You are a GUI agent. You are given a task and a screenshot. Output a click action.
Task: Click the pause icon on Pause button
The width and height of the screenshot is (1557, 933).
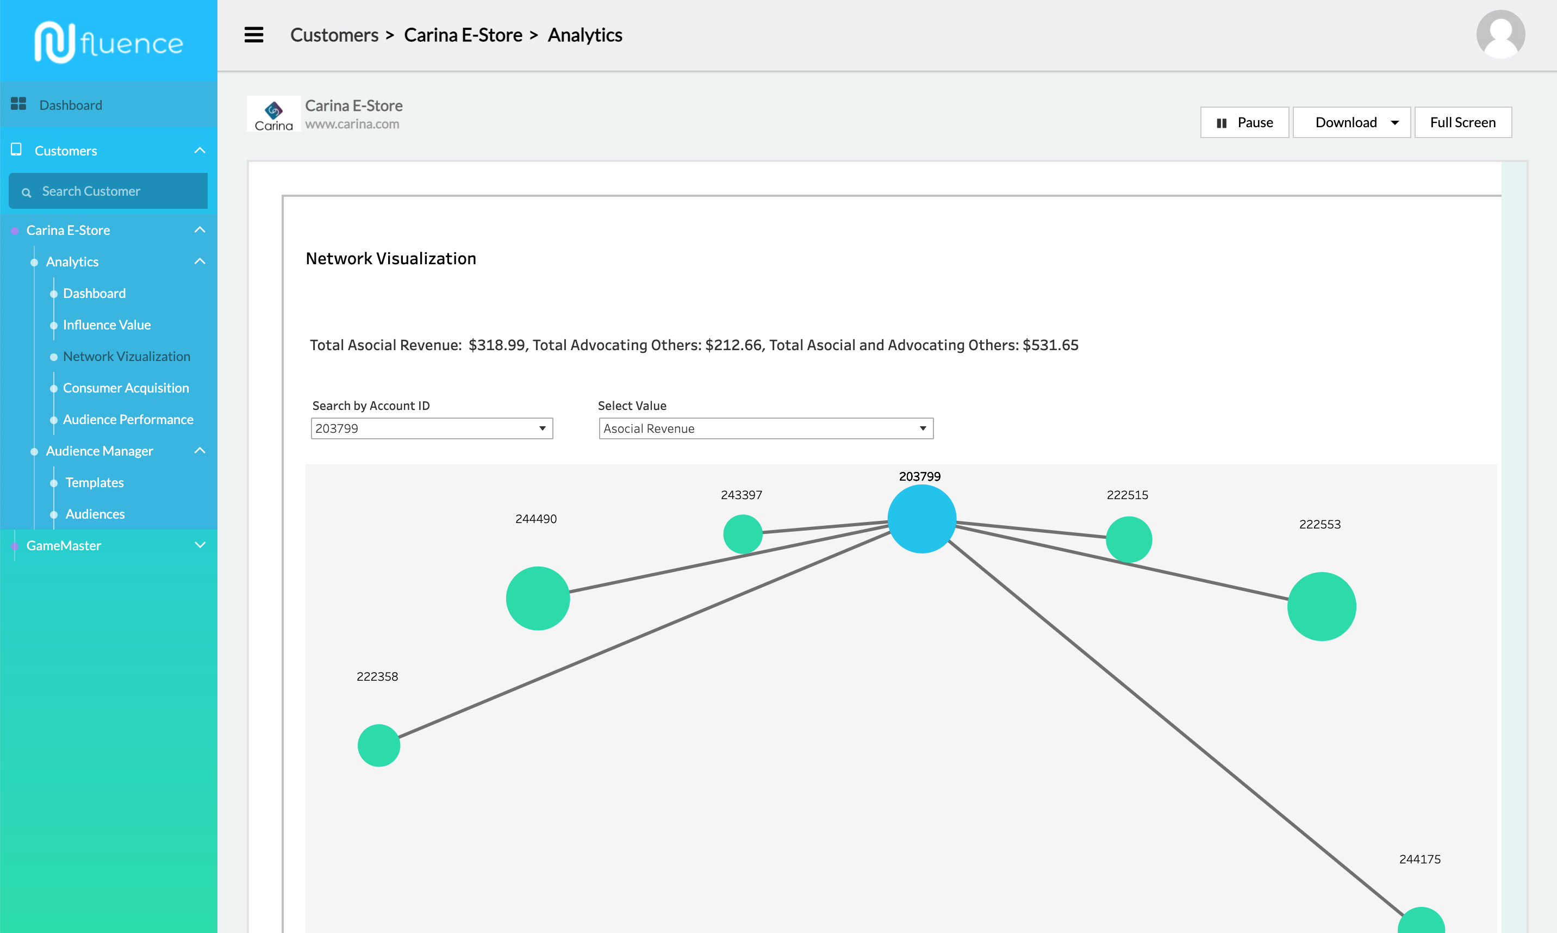click(x=1222, y=122)
